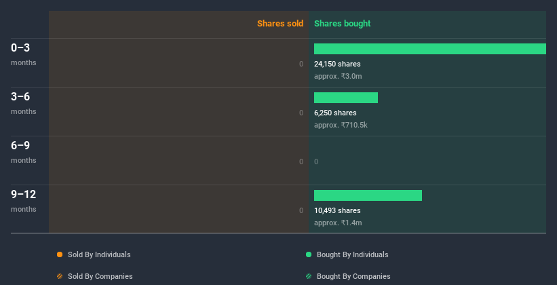Click the green Bought By Individuals legend dot

[309, 254]
